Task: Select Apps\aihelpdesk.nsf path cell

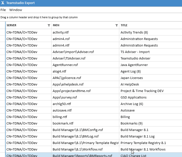Action: 85,84
